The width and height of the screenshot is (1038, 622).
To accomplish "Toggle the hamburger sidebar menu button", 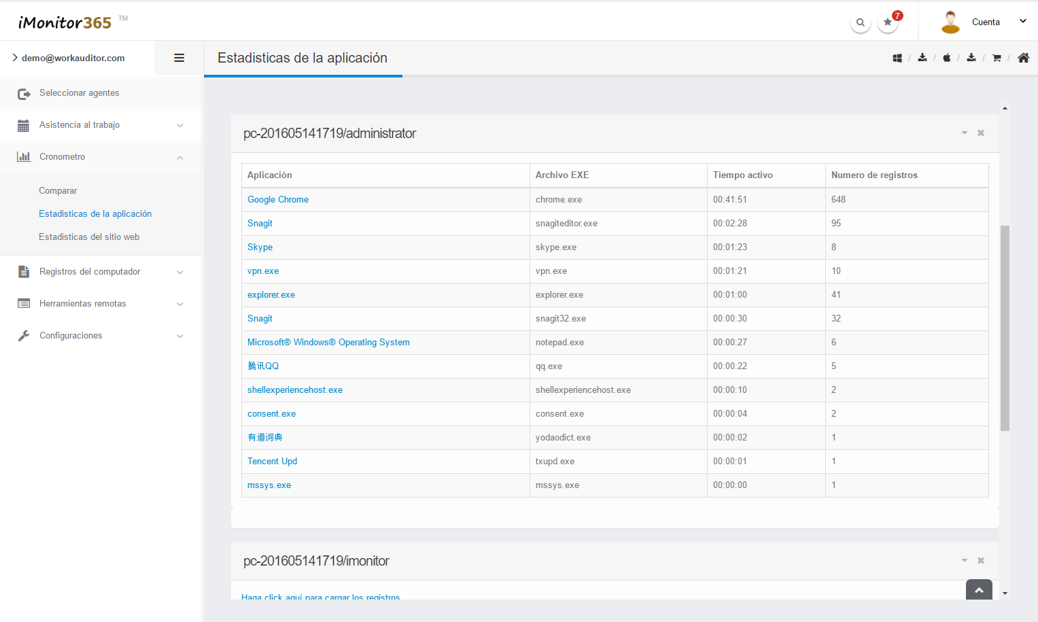I will [x=179, y=58].
